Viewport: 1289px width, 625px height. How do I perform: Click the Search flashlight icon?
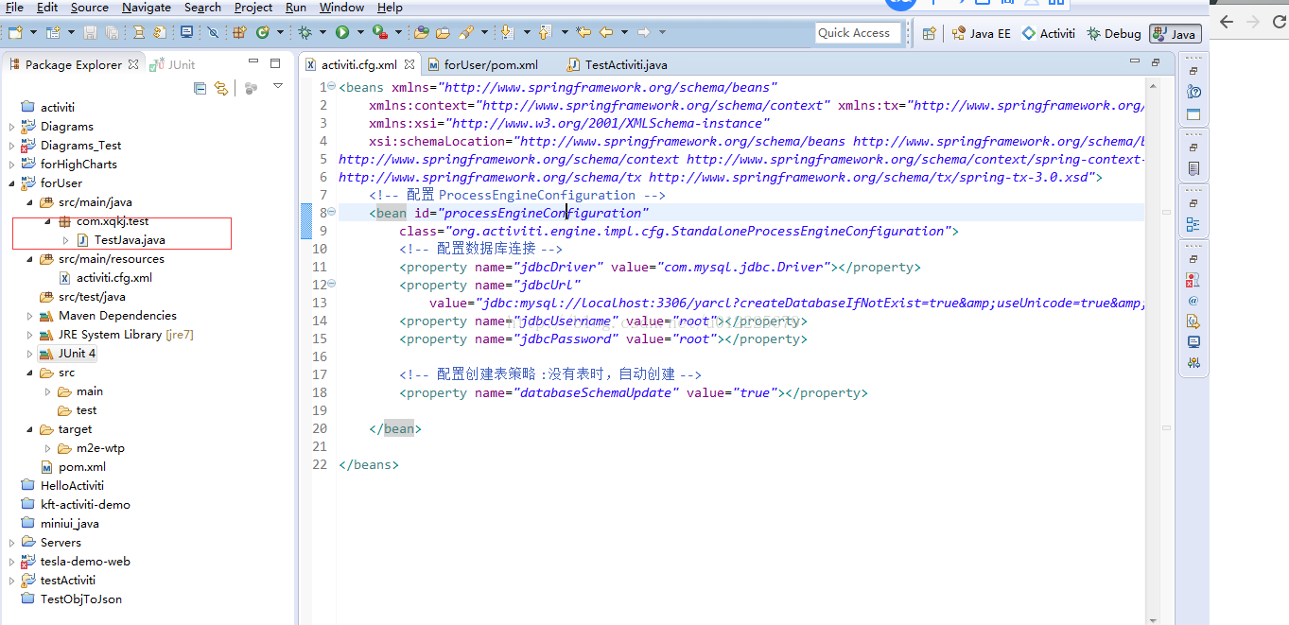click(x=466, y=32)
